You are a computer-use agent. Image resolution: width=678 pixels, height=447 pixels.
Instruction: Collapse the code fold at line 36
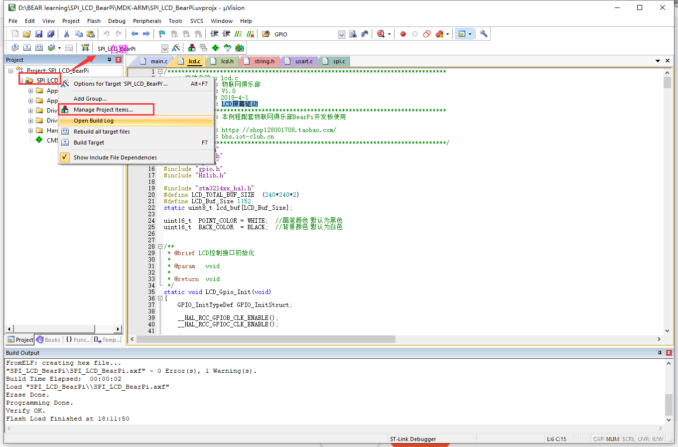tap(160, 298)
